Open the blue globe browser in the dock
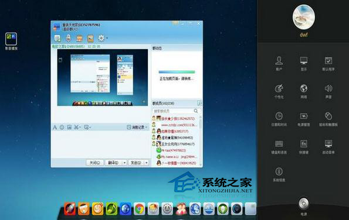The image size is (349, 220). 126,209
